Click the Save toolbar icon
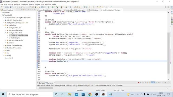173x97 pixels. (6, 7)
